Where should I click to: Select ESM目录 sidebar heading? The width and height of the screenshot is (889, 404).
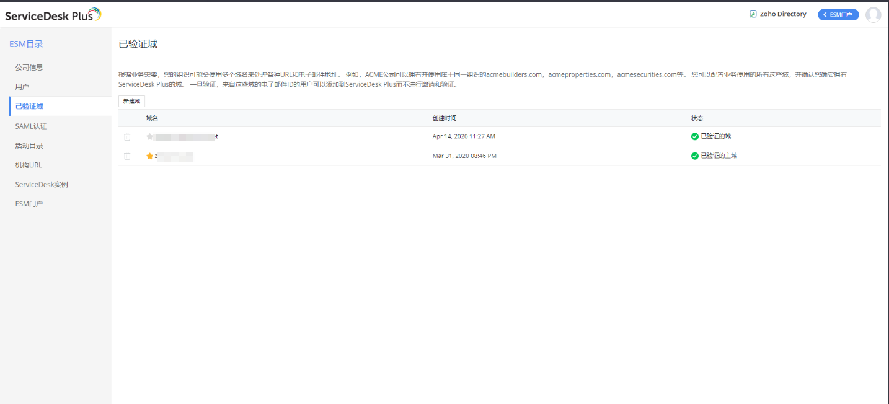pyautogui.click(x=26, y=44)
